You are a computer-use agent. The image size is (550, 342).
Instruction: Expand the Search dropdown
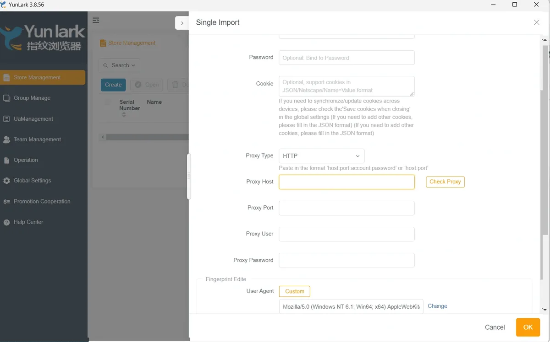pos(119,65)
